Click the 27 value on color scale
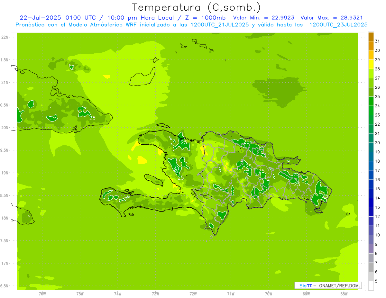The height and width of the screenshot is (298, 386). (377, 78)
